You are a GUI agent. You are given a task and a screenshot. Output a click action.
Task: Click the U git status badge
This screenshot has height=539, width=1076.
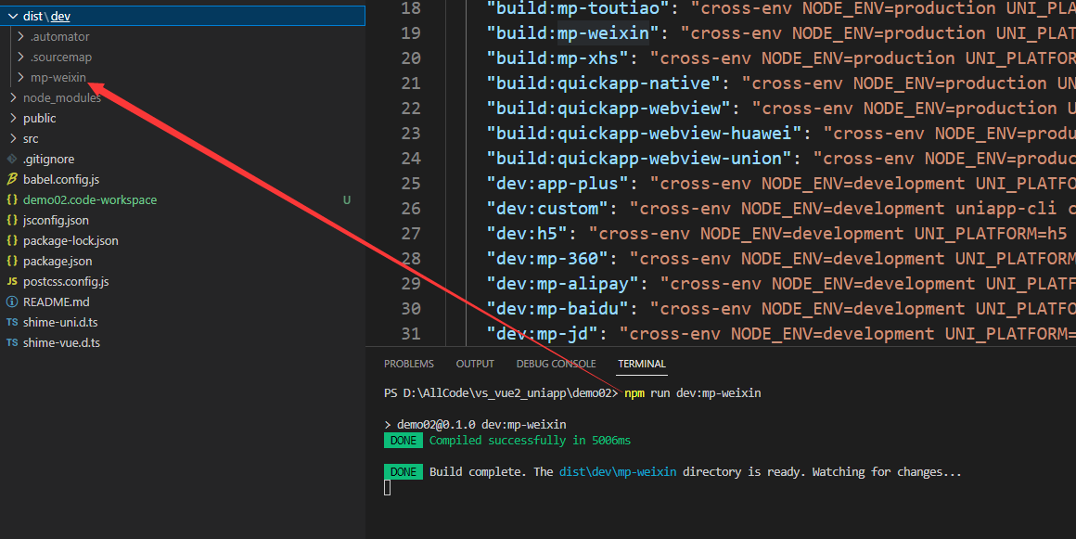pyautogui.click(x=347, y=199)
